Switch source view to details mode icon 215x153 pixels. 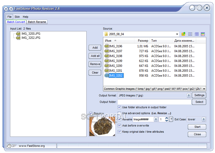pyautogui.click(x=197, y=34)
